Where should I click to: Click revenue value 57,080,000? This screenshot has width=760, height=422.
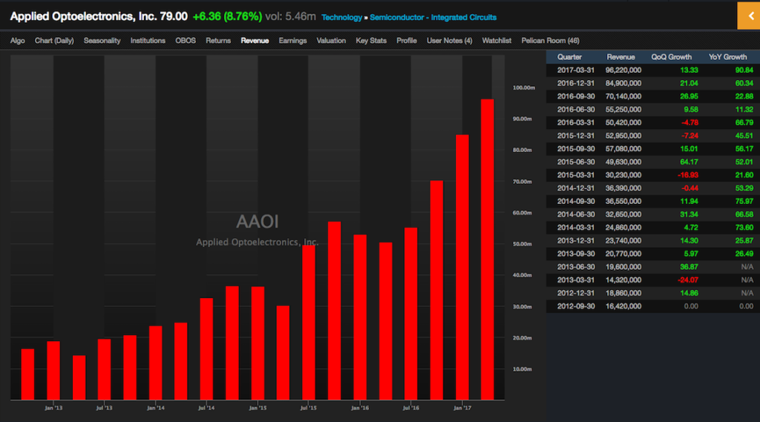click(x=623, y=149)
